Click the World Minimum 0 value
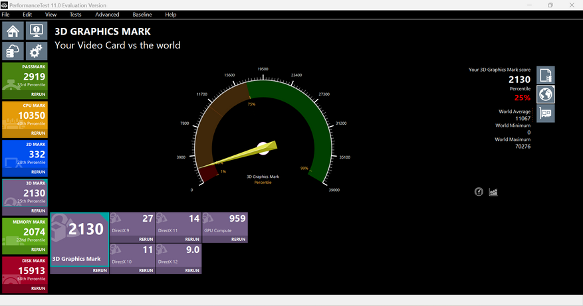 [528, 133]
